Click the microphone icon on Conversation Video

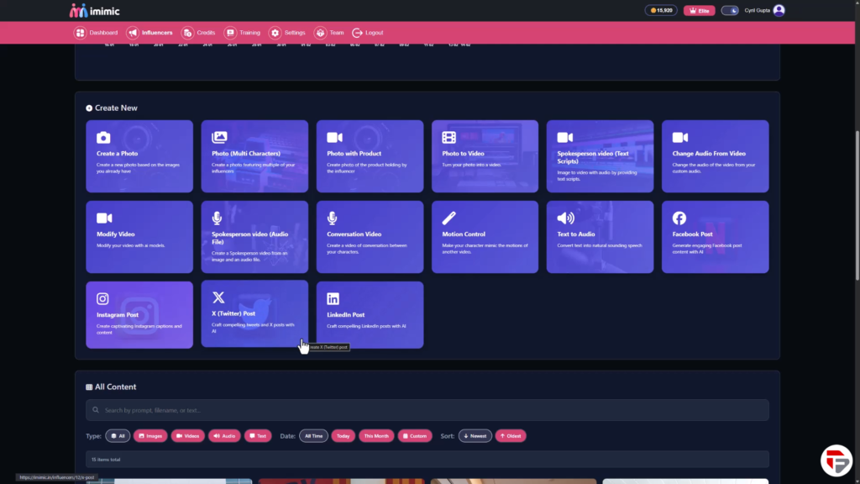pyautogui.click(x=333, y=218)
